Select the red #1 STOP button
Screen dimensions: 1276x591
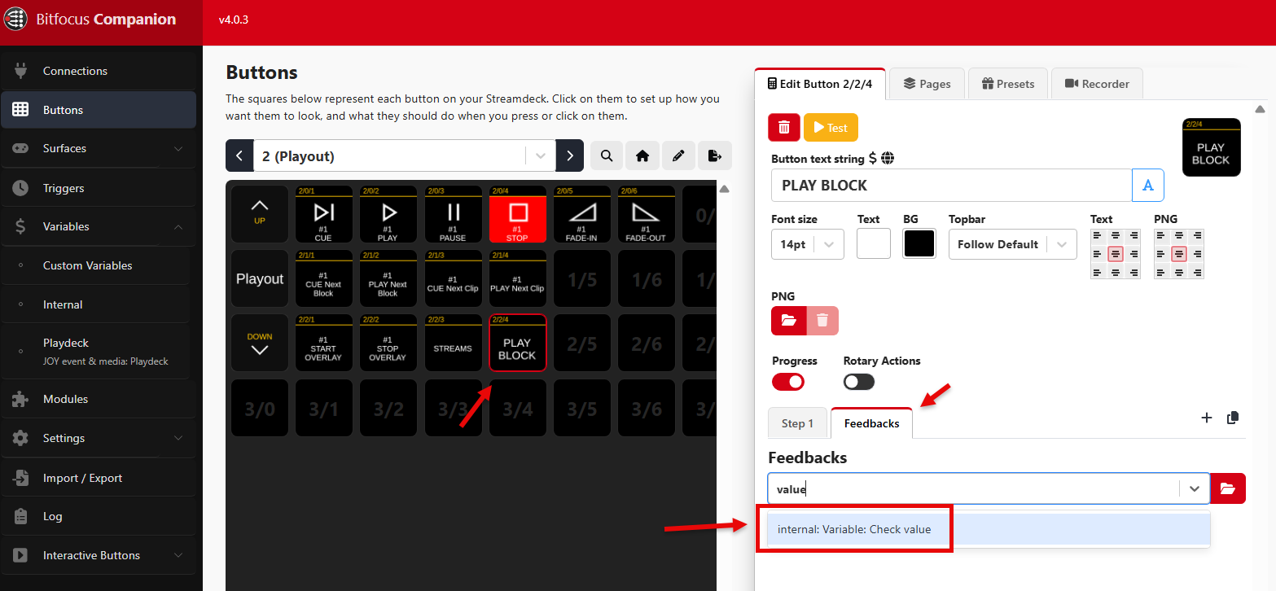(517, 214)
